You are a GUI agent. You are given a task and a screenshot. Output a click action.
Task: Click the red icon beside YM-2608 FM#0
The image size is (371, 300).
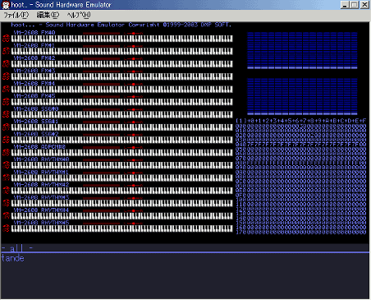[6, 38]
